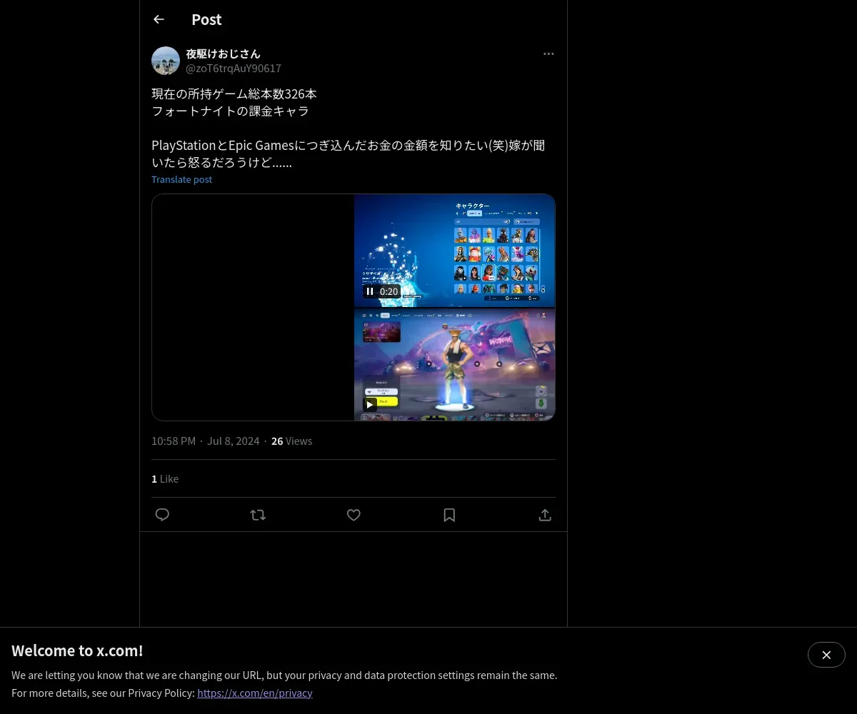The height and width of the screenshot is (714, 857).
Task: Repost using the retweet icon
Action: click(258, 515)
